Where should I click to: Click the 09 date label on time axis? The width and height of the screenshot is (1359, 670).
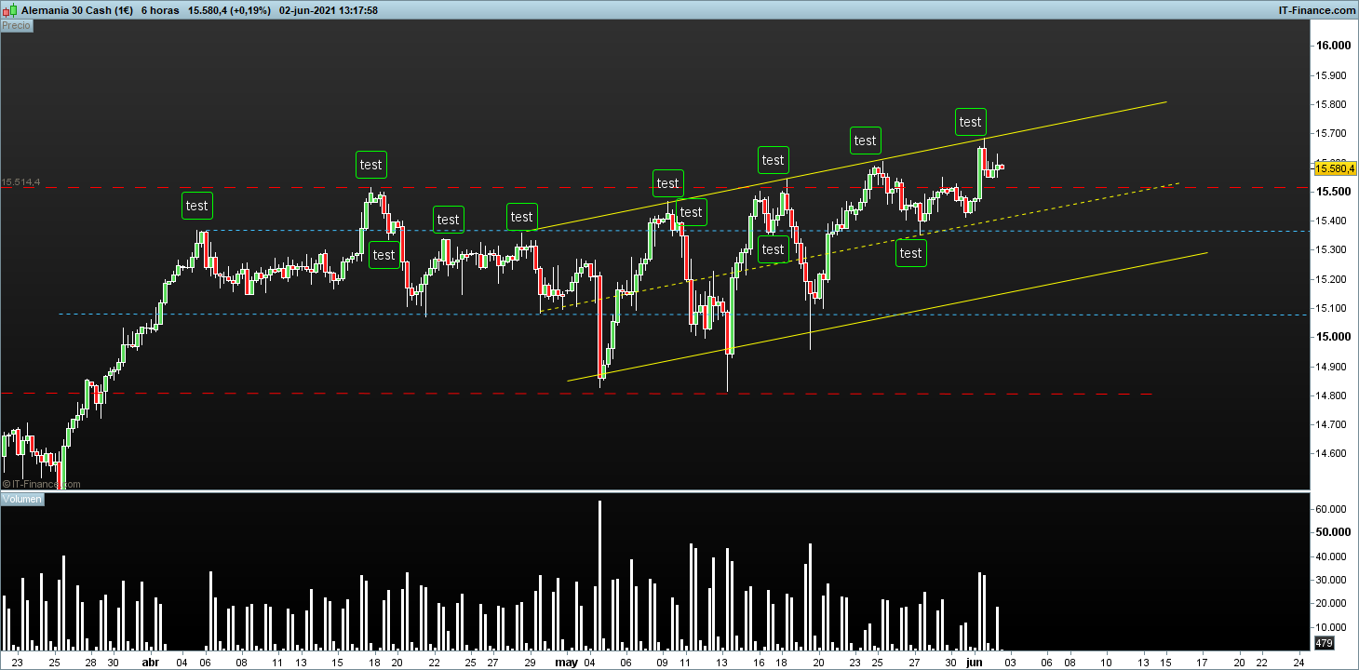coord(663,663)
